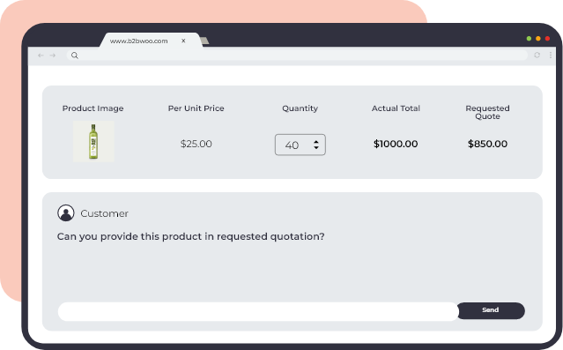Click the browser address bar
This screenshot has width=563, height=350.
tap(297, 56)
